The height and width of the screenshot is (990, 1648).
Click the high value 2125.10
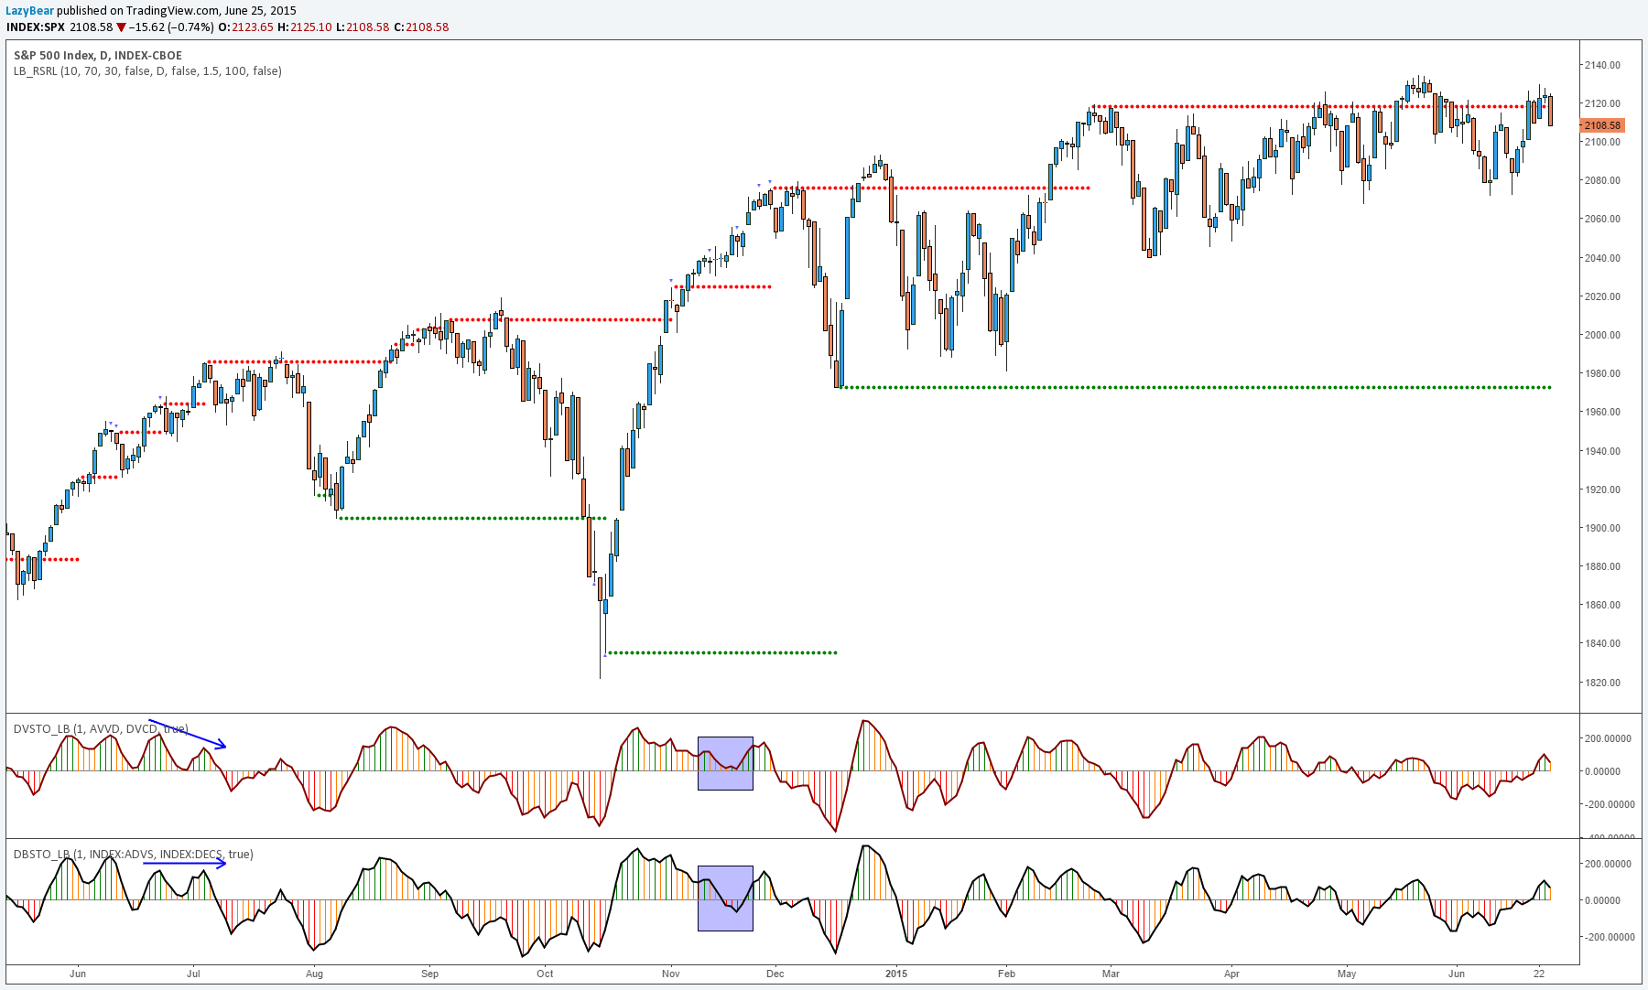click(x=310, y=27)
